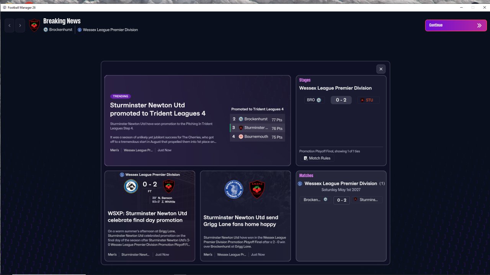Close the breaking news panel
490x275 pixels.
381,69
